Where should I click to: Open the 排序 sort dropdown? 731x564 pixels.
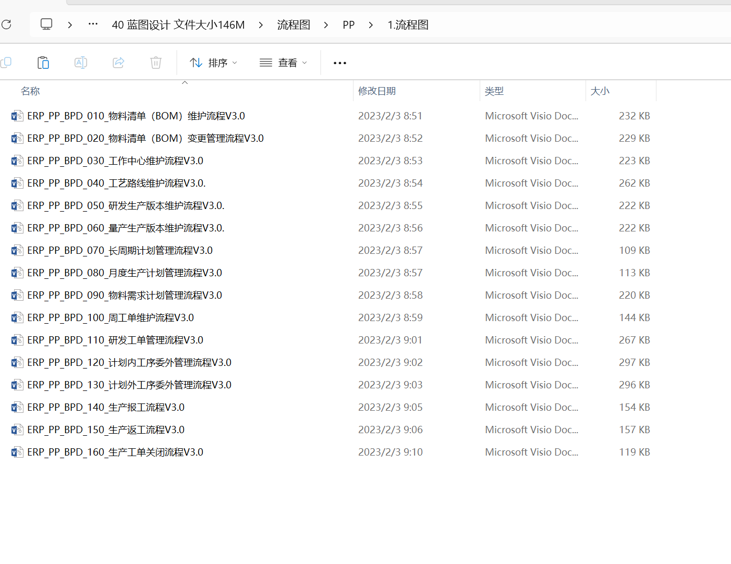click(213, 63)
